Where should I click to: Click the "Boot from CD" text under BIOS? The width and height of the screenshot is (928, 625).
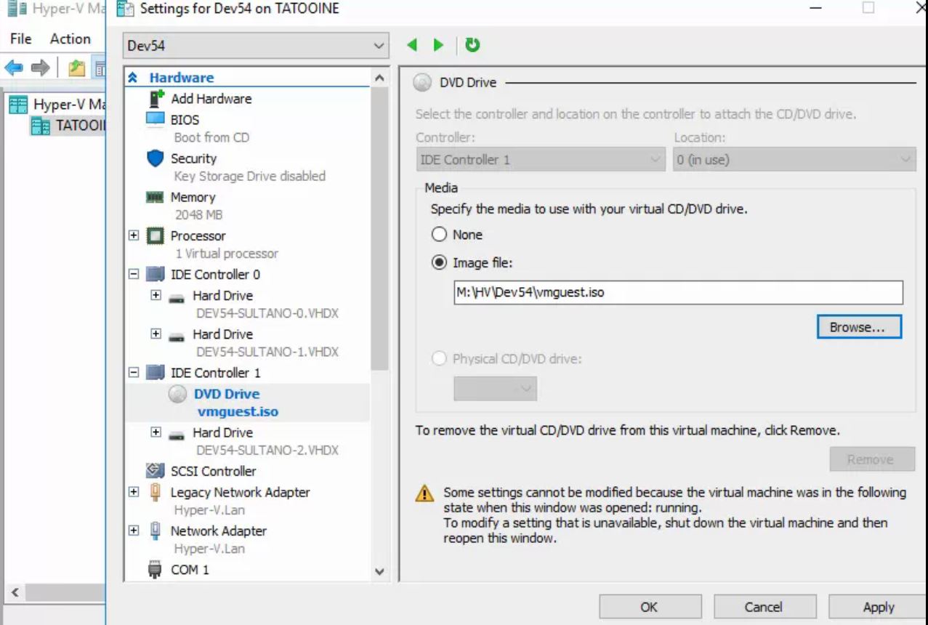(x=211, y=137)
